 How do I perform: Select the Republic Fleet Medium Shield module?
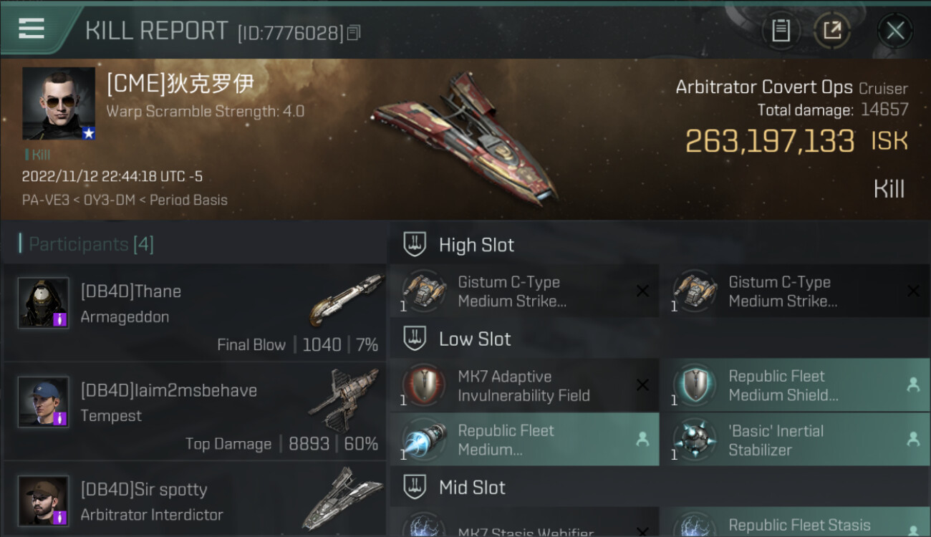point(795,385)
